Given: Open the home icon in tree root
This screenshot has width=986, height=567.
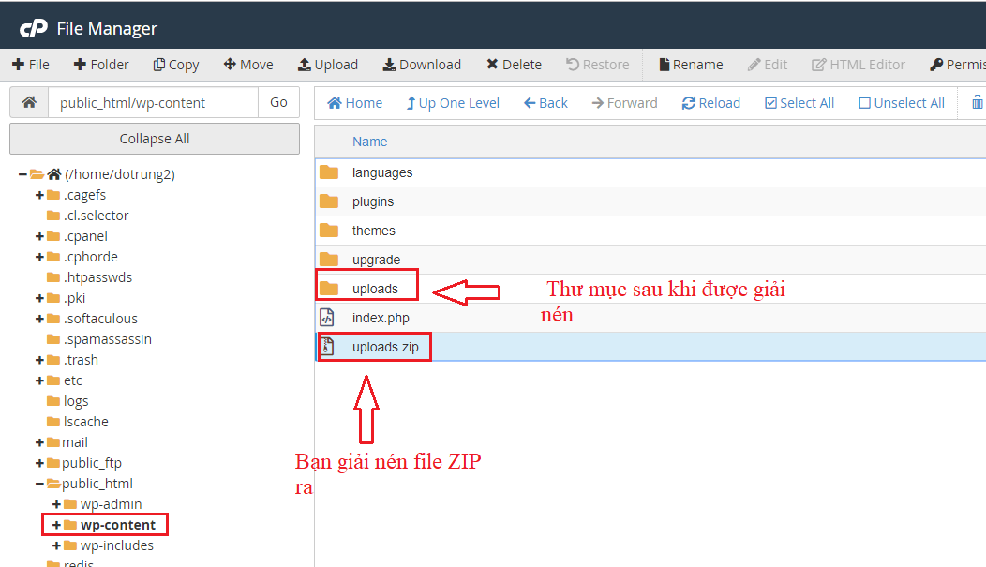Looking at the screenshot, I should 54,174.
